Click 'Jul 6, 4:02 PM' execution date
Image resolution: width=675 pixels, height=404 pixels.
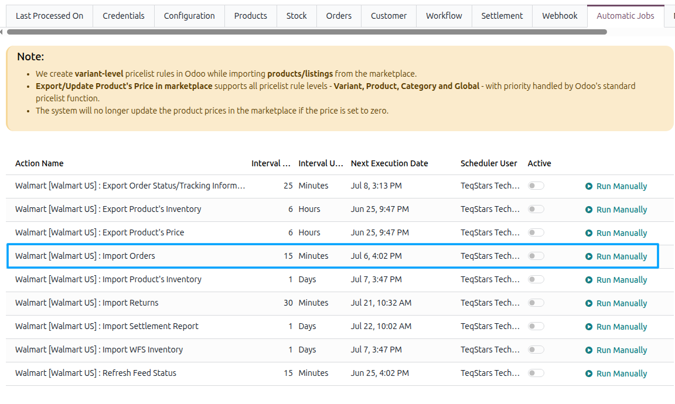(x=376, y=256)
